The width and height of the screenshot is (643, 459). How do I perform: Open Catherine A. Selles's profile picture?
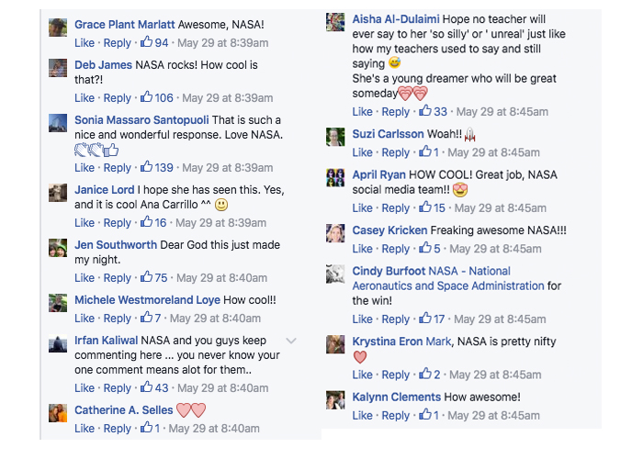click(58, 413)
